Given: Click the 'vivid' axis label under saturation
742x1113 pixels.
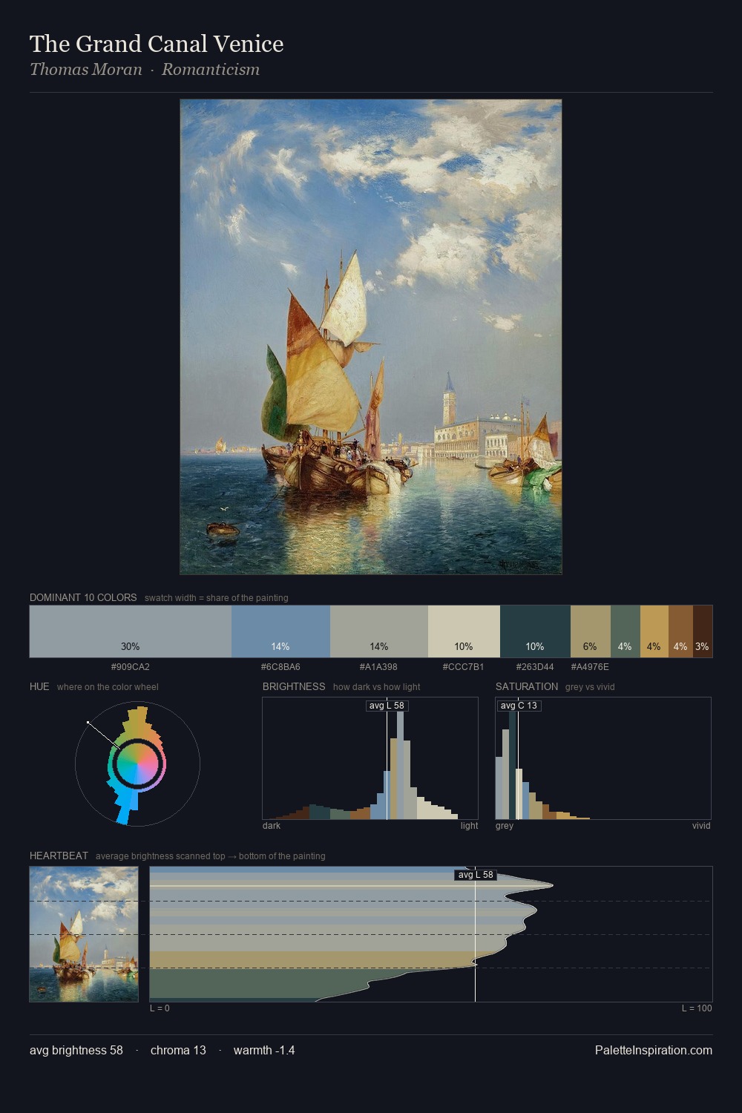Looking at the screenshot, I should [701, 826].
